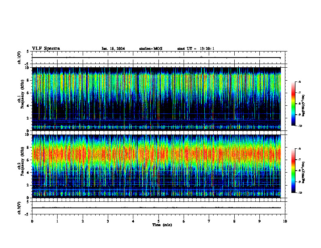Click the log(PSD) label beside ch.1 colorbar
This screenshot has width=321, height=248.
(x=304, y=105)
